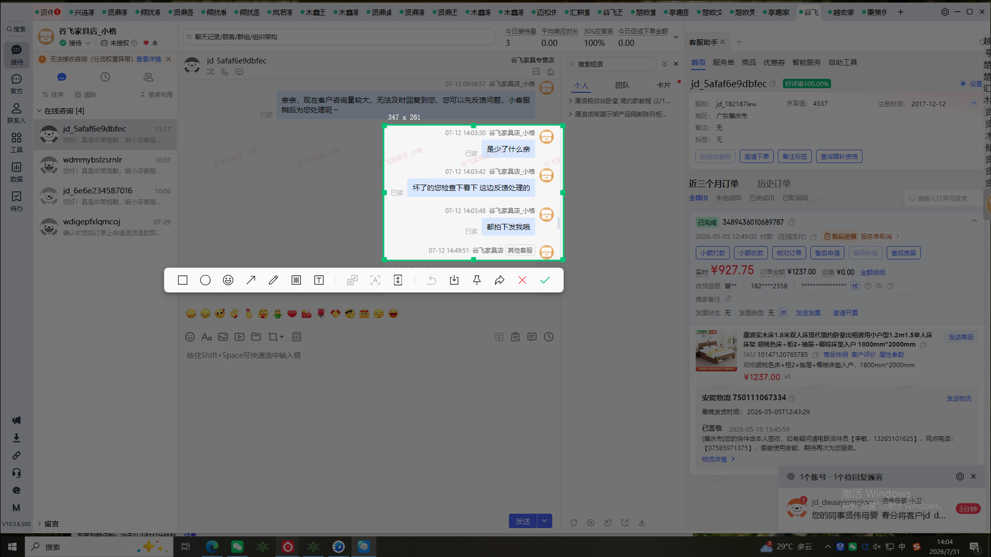Select the text annotation tool
The height and width of the screenshot is (557, 991).
(319, 280)
